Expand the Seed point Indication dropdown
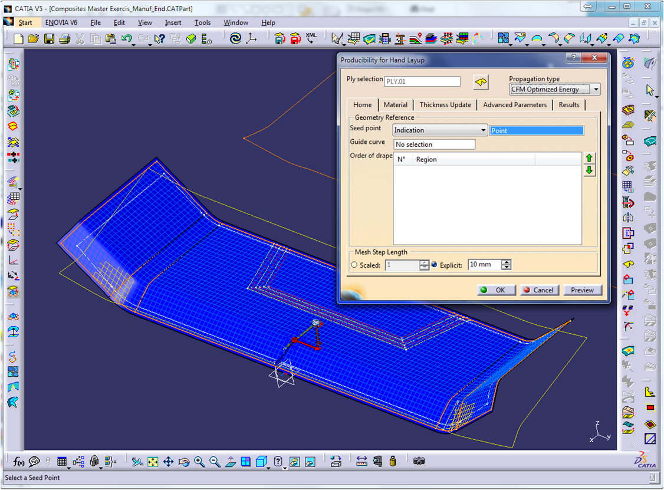 (484, 130)
